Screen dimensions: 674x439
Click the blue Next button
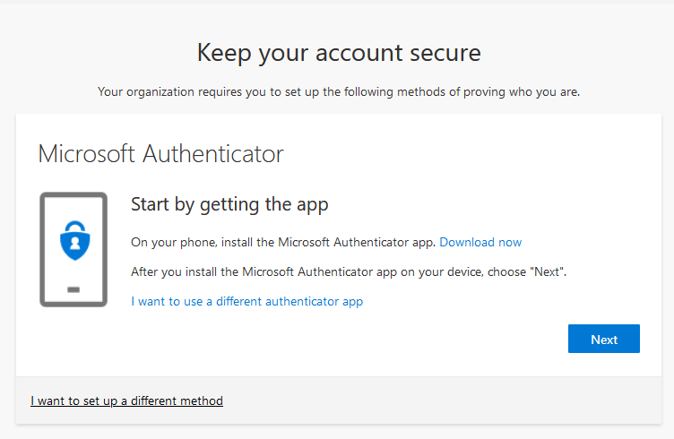pyautogui.click(x=603, y=339)
